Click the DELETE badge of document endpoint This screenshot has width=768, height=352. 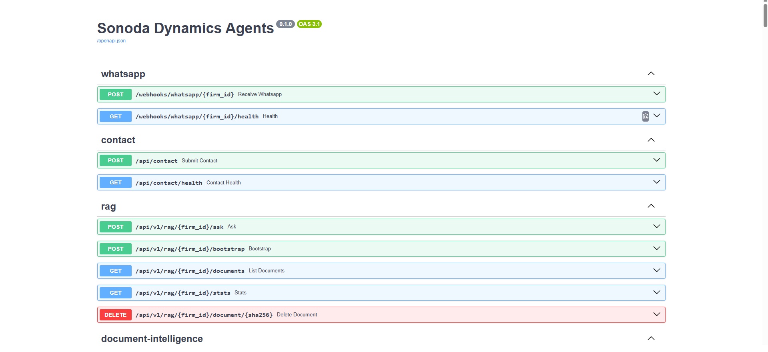(x=116, y=315)
